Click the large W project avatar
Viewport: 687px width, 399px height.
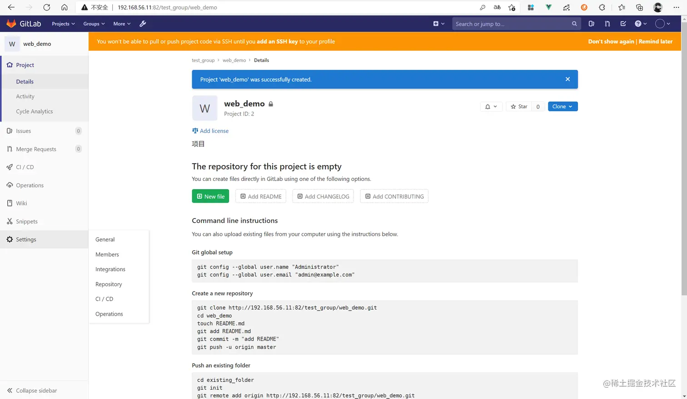coord(204,108)
